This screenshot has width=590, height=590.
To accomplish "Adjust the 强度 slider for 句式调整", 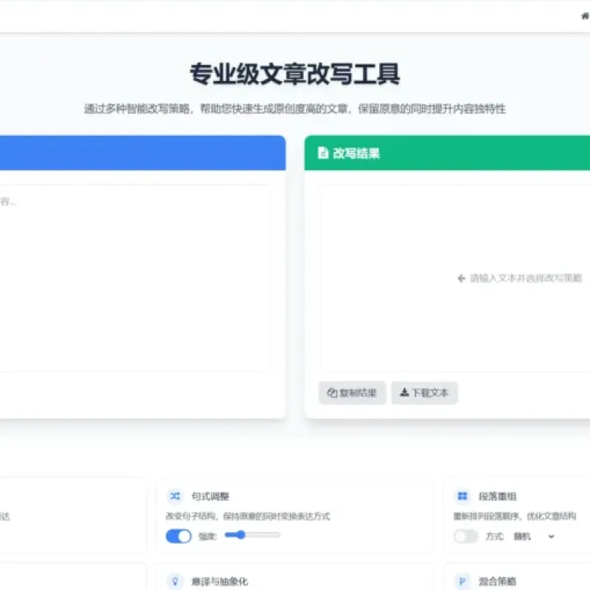I will [x=252, y=535].
